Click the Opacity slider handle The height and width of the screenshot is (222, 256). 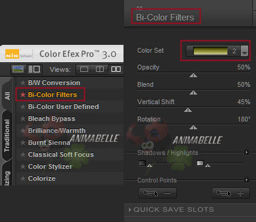[x=193, y=75]
